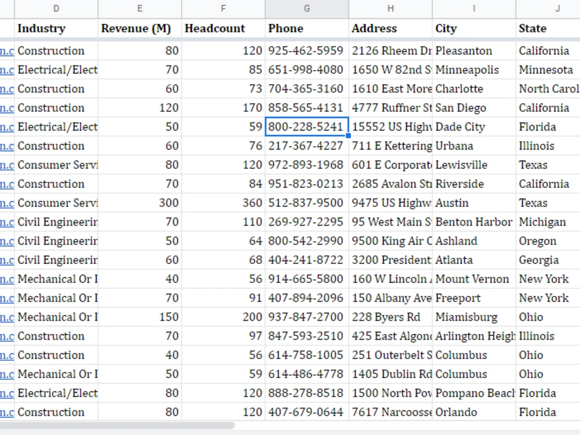580x435 pixels.
Task: Click the Address header cell
Action: pyautogui.click(x=390, y=28)
